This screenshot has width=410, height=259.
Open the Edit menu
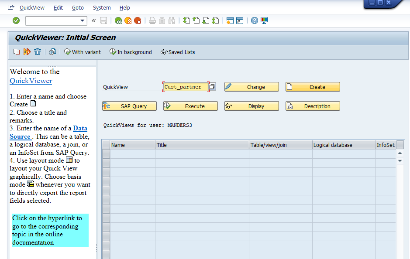pyautogui.click(x=58, y=7)
